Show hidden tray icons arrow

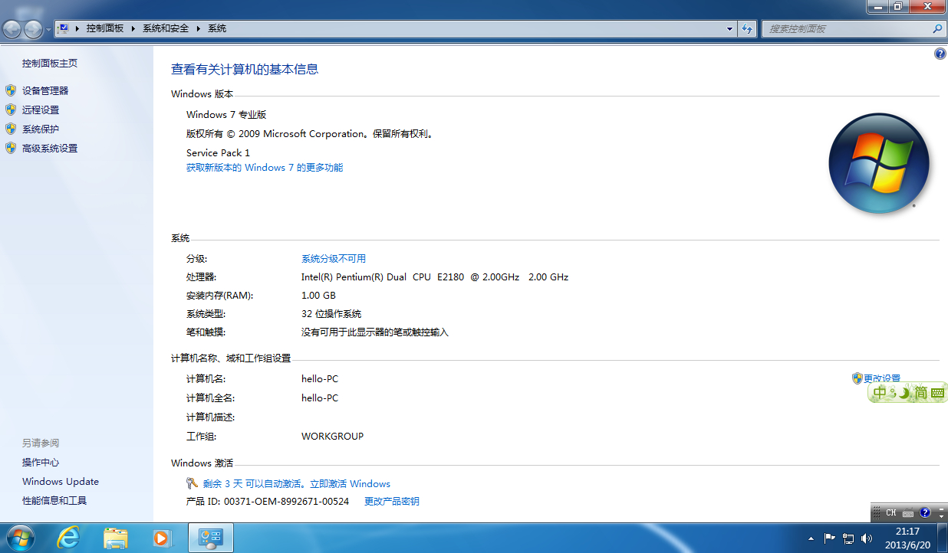point(811,538)
